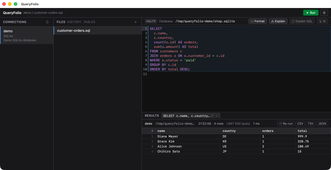This screenshot has height=170, width=331.
Task: Open settings via the gear icon
Action: pyautogui.click(x=324, y=13)
